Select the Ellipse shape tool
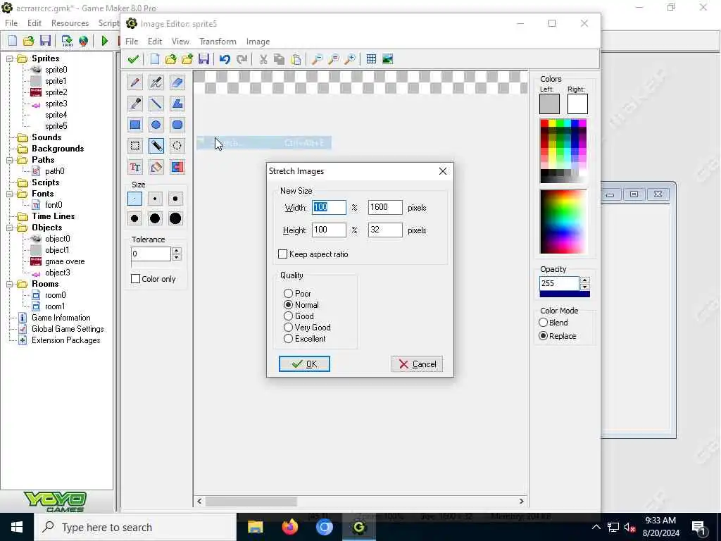 (156, 125)
